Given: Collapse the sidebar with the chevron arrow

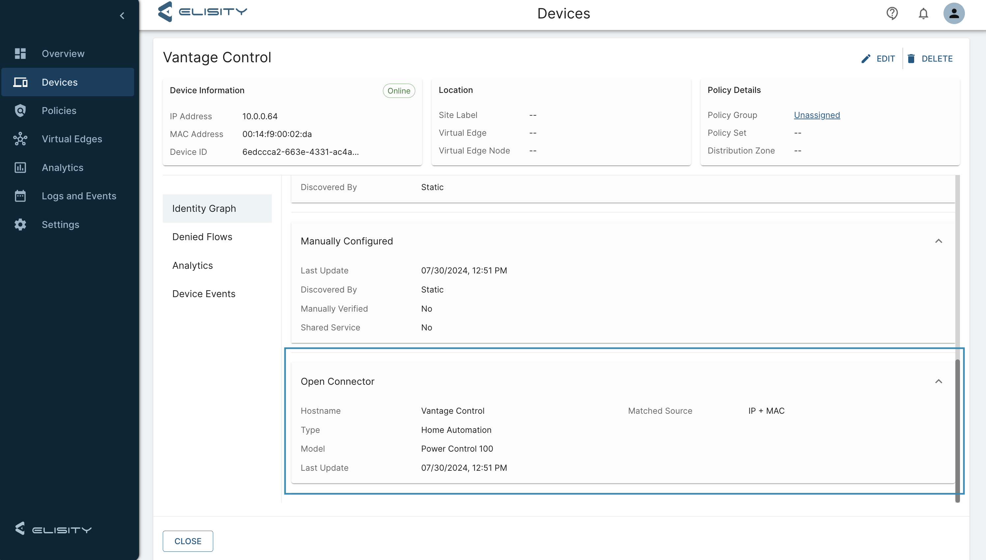Looking at the screenshot, I should [x=122, y=16].
